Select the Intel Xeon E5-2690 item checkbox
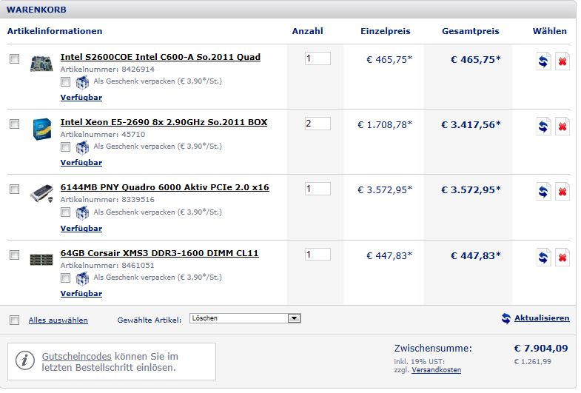The width and height of the screenshot is (581, 393). (x=15, y=124)
